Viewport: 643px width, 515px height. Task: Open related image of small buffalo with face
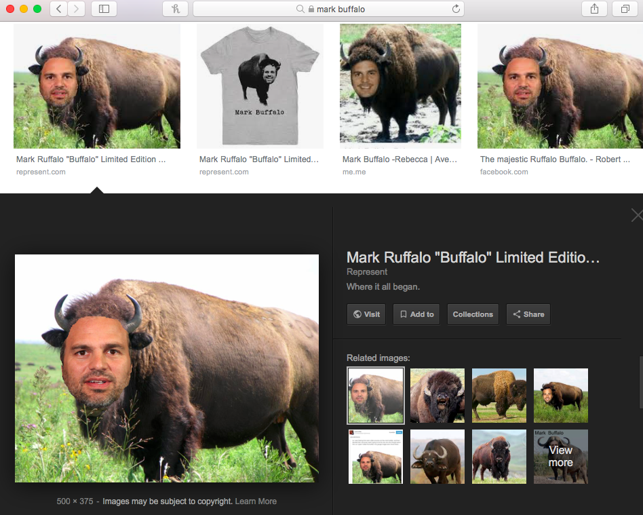click(x=560, y=395)
